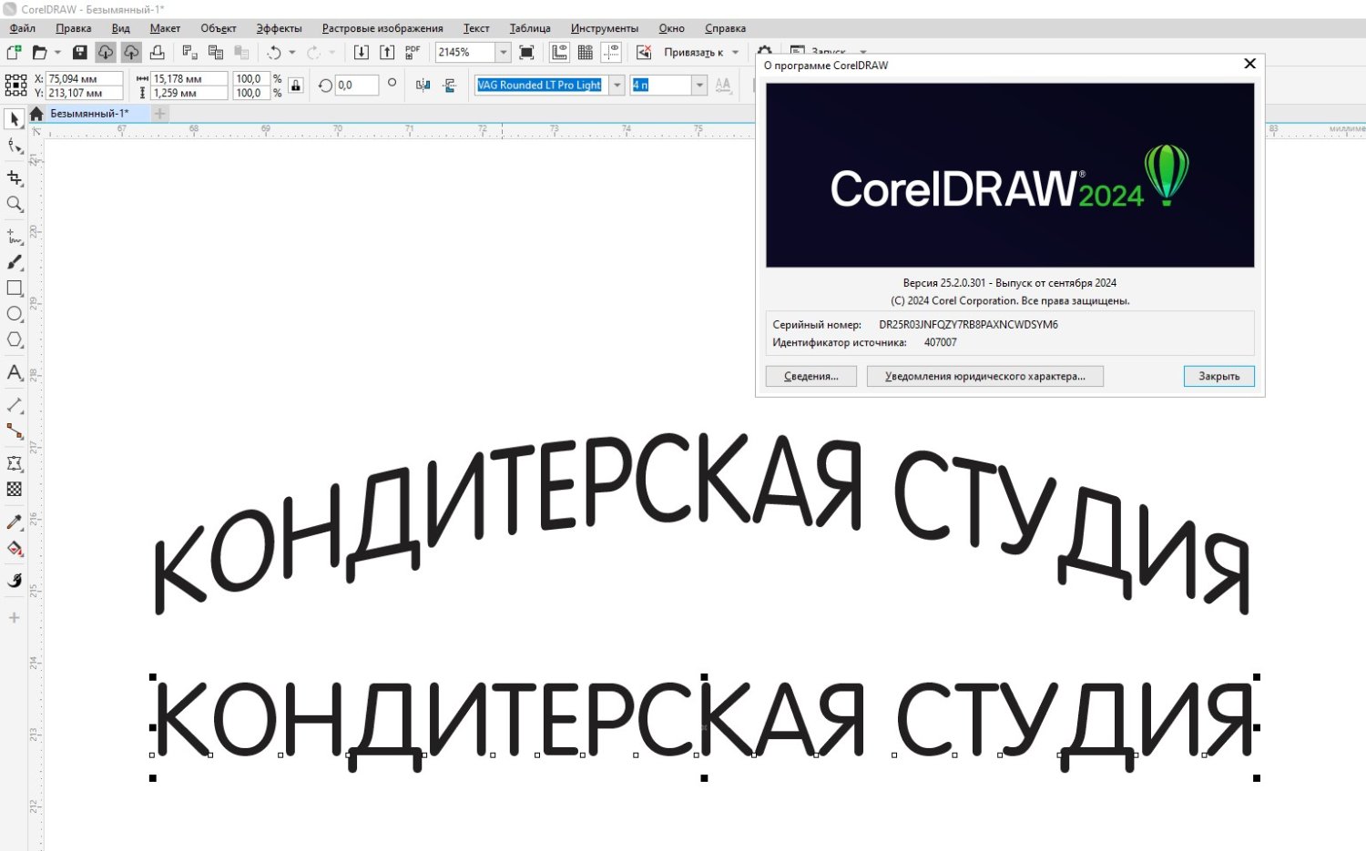This screenshot has width=1366, height=851.
Task: Open the Вид menu
Action: [121, 28]
